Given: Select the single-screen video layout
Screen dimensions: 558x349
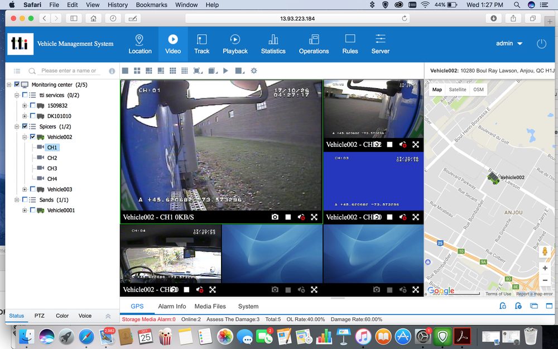Looking at the screenshot, I should (125, 71).
